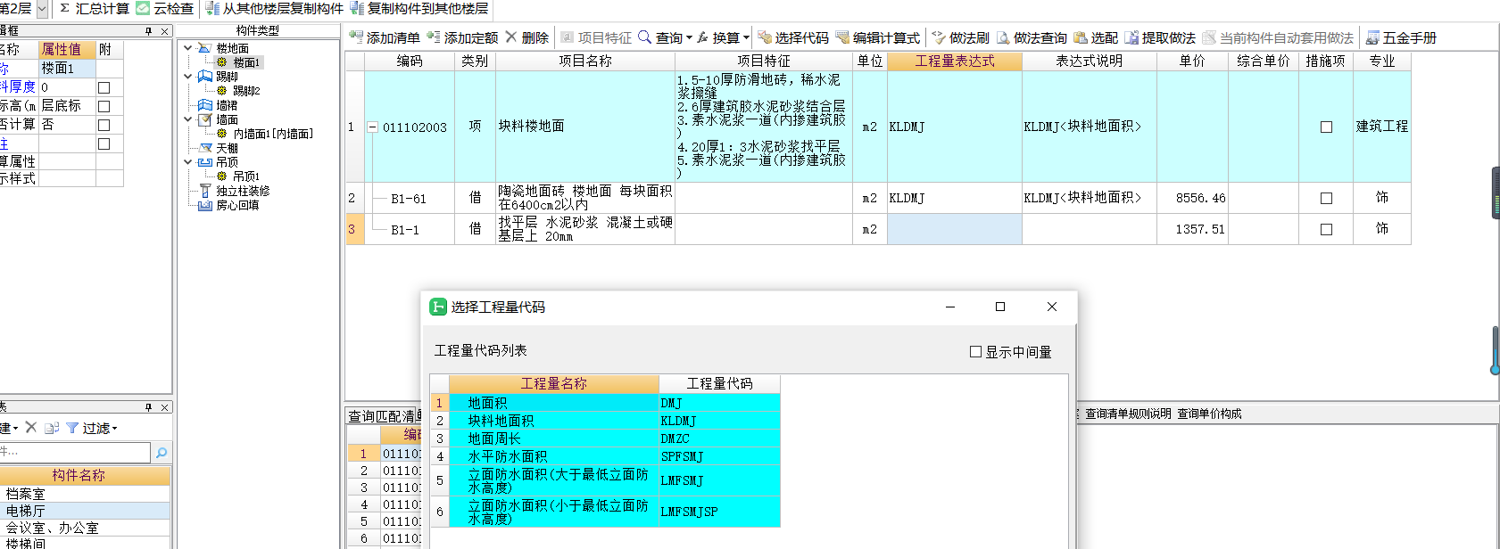The image size is (1500, 549).
Task: Click component search magnifier icon
Action: (x=162, y=453)
